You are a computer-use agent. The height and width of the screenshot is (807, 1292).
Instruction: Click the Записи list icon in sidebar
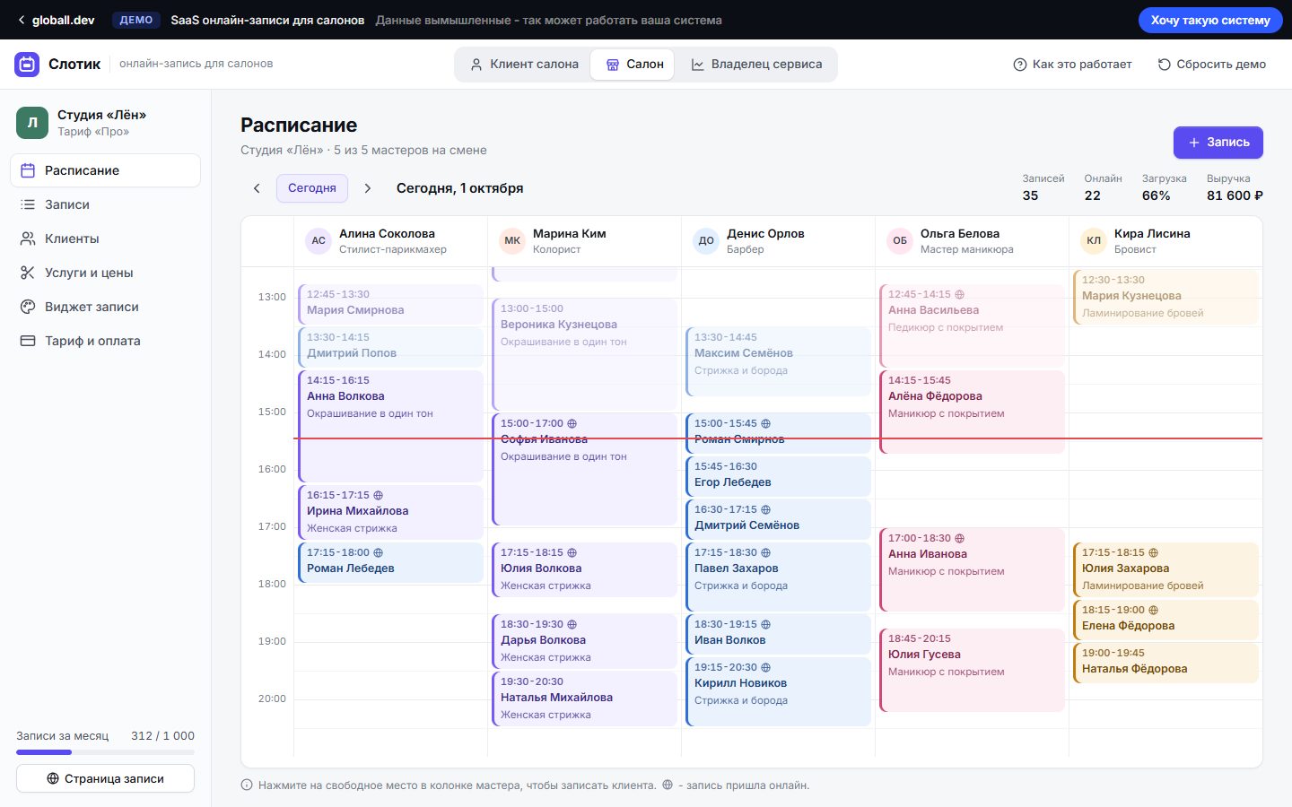28,204
